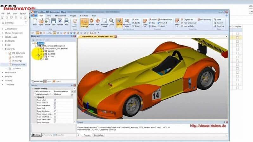Expand the 8111000 tree node
This screenshot has height=142, width=253.
click(x=41, y=57)
